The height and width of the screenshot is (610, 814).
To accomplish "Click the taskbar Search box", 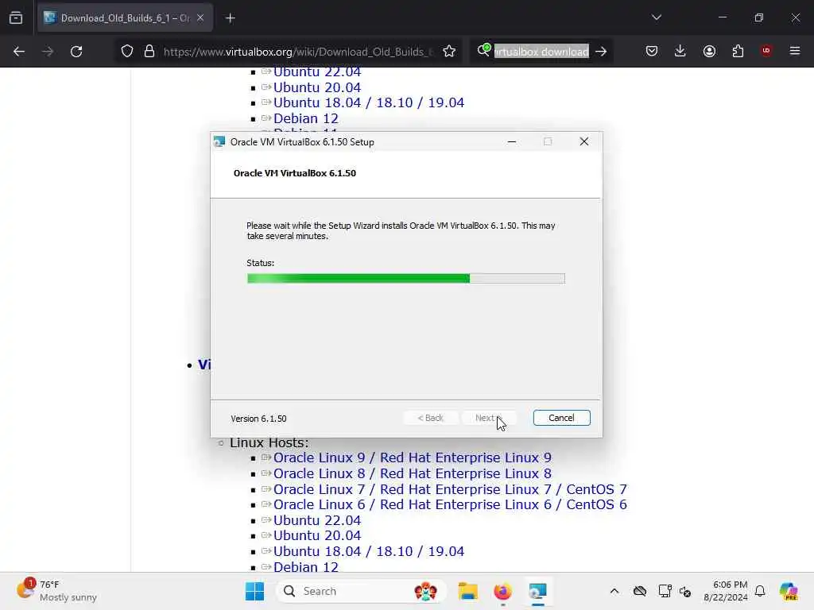I will pyautogui.click(x=362, y=591).
